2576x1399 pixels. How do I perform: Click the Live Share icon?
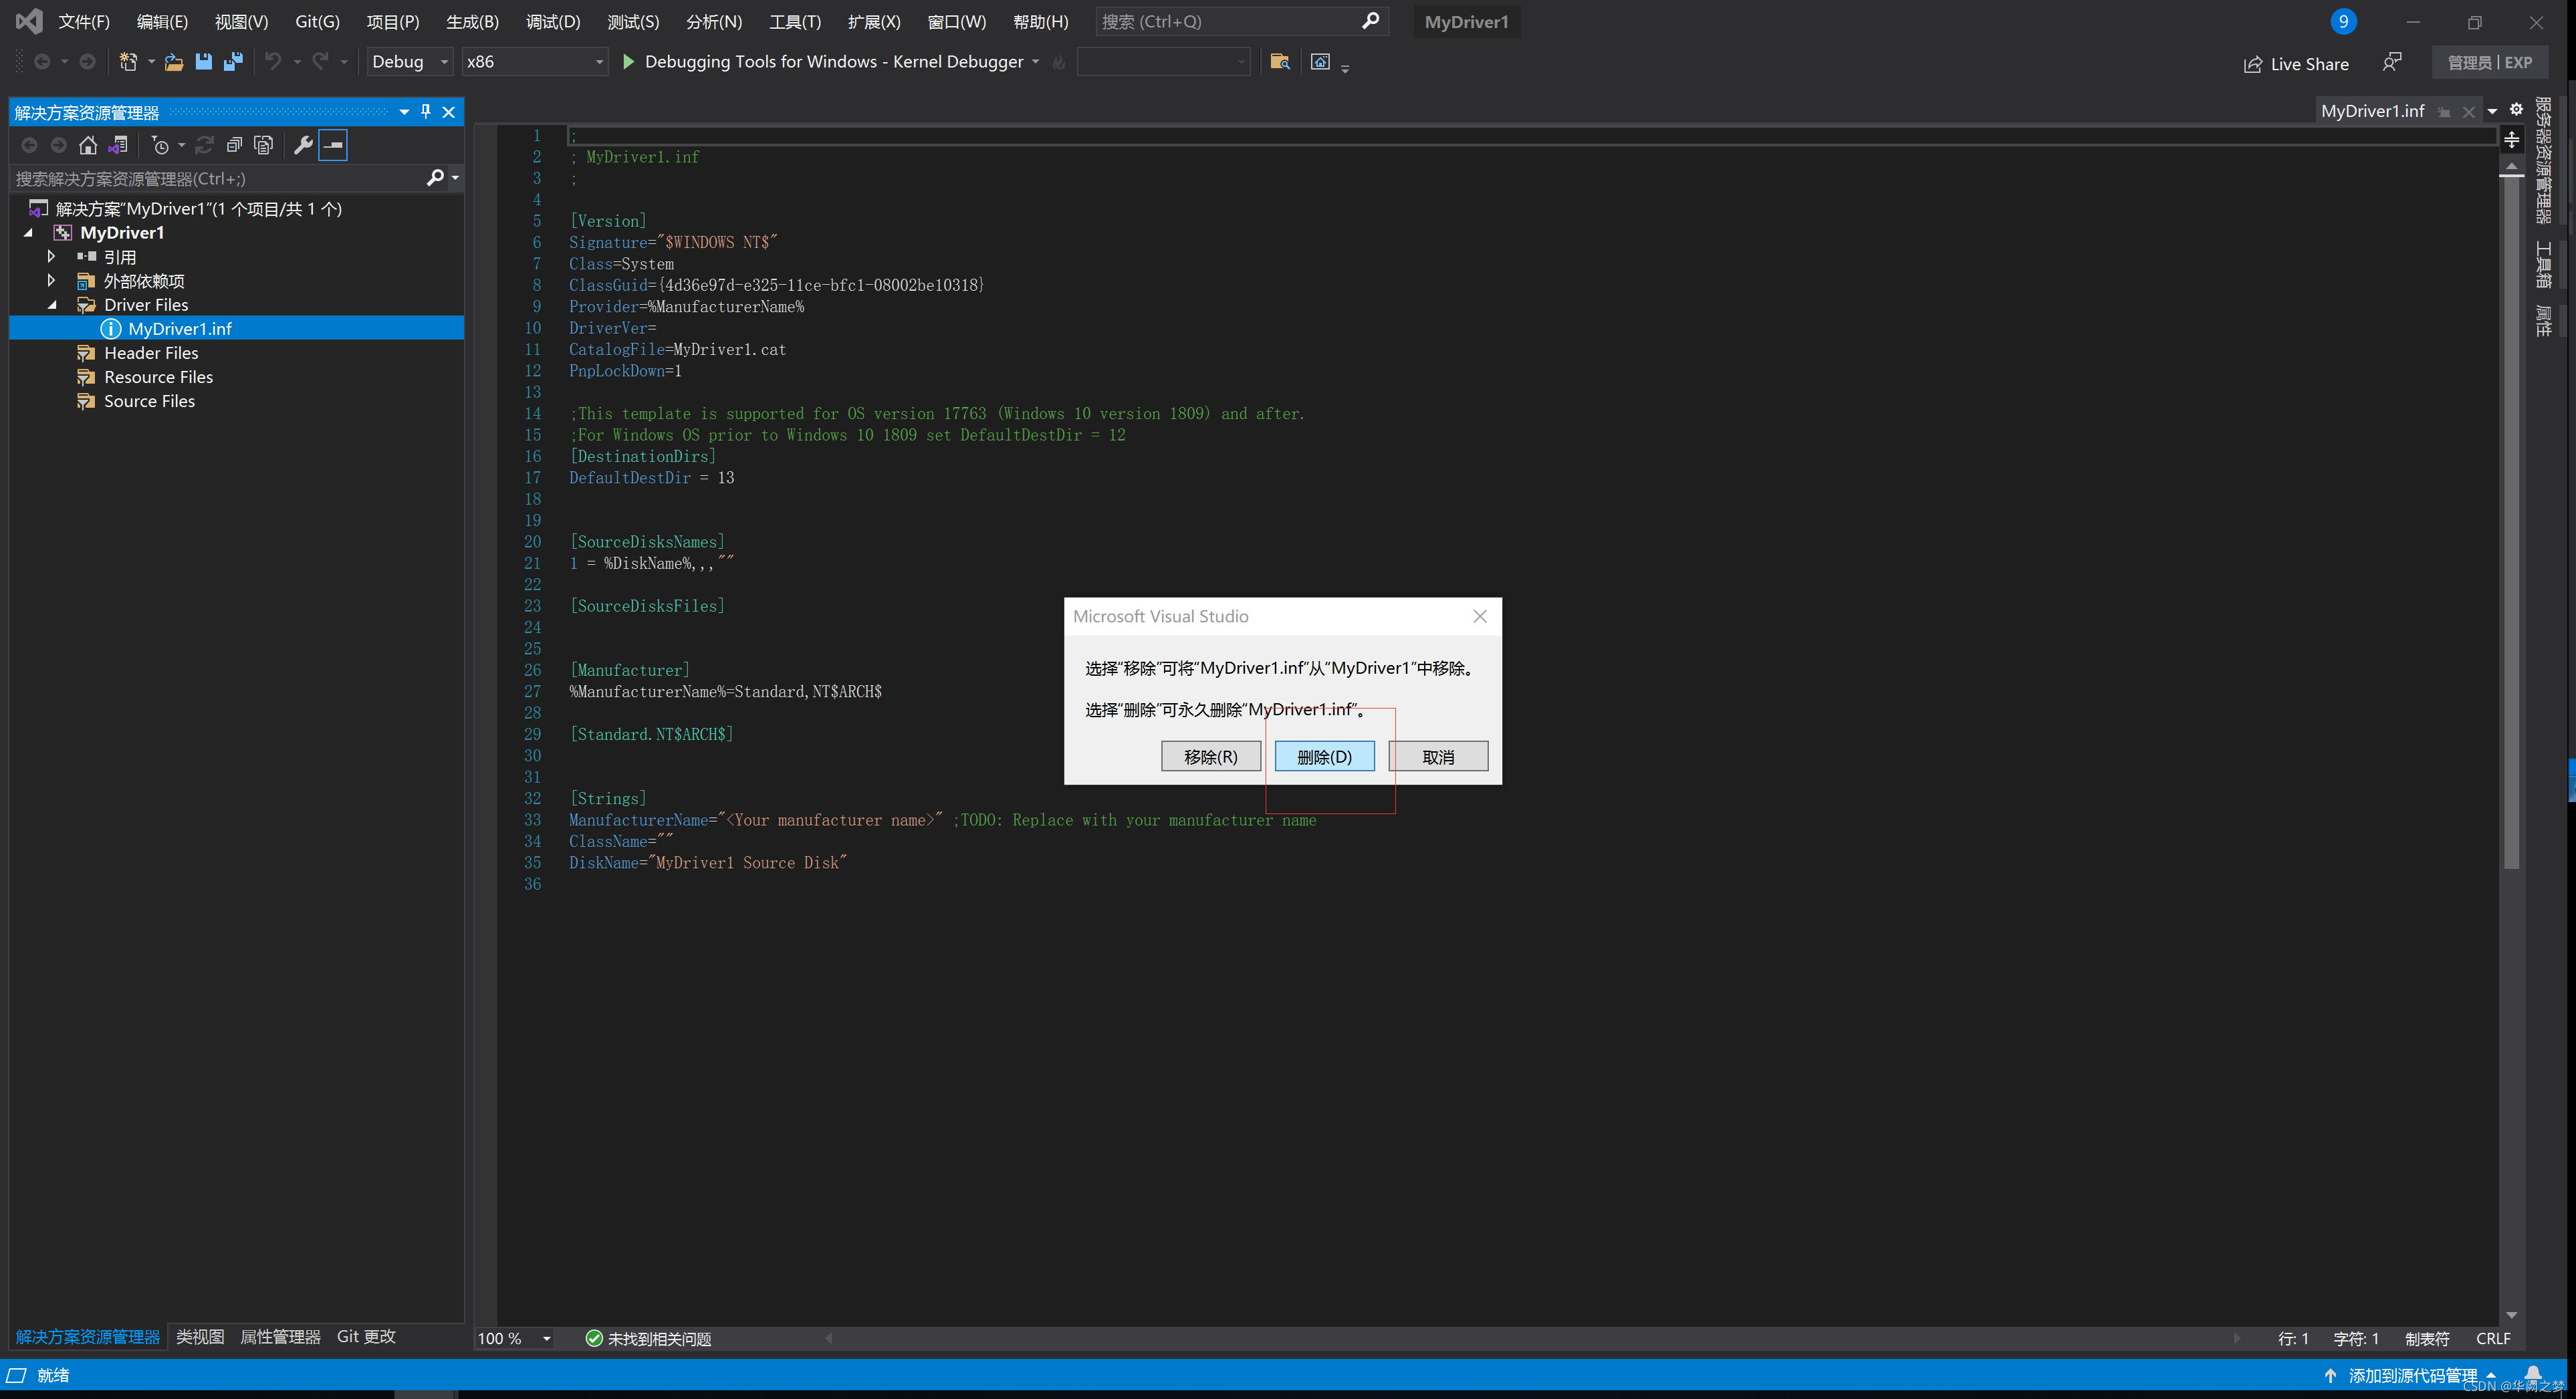(2252, 64)
